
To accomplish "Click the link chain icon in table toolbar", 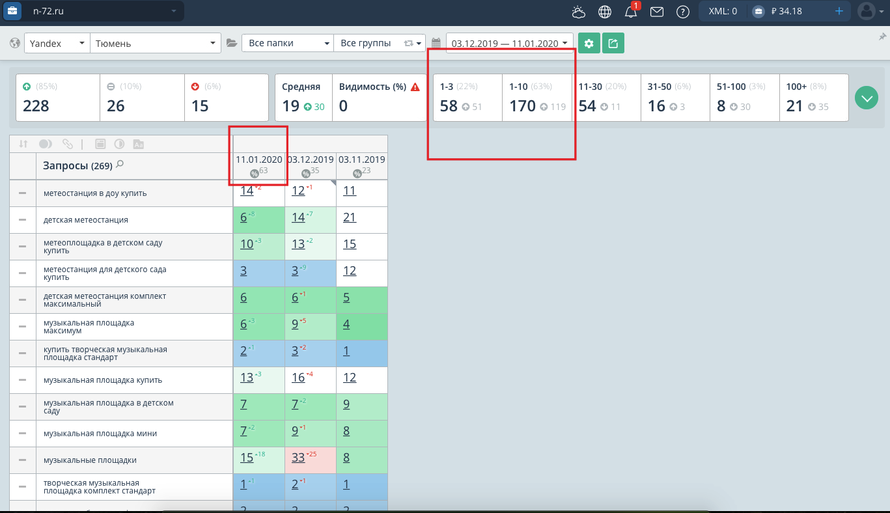I will click(x=67, y=144).
